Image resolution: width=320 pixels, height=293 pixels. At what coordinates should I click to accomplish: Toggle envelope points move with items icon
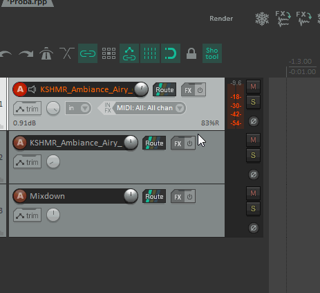click(129, 53)
